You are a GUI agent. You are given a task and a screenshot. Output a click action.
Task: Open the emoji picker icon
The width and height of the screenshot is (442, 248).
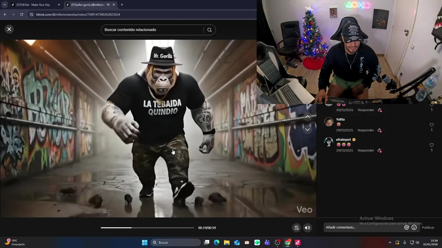(x=414, y=227)
